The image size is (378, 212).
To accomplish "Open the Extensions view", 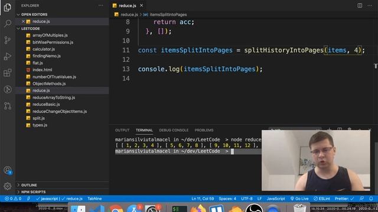I will (8, 73).
